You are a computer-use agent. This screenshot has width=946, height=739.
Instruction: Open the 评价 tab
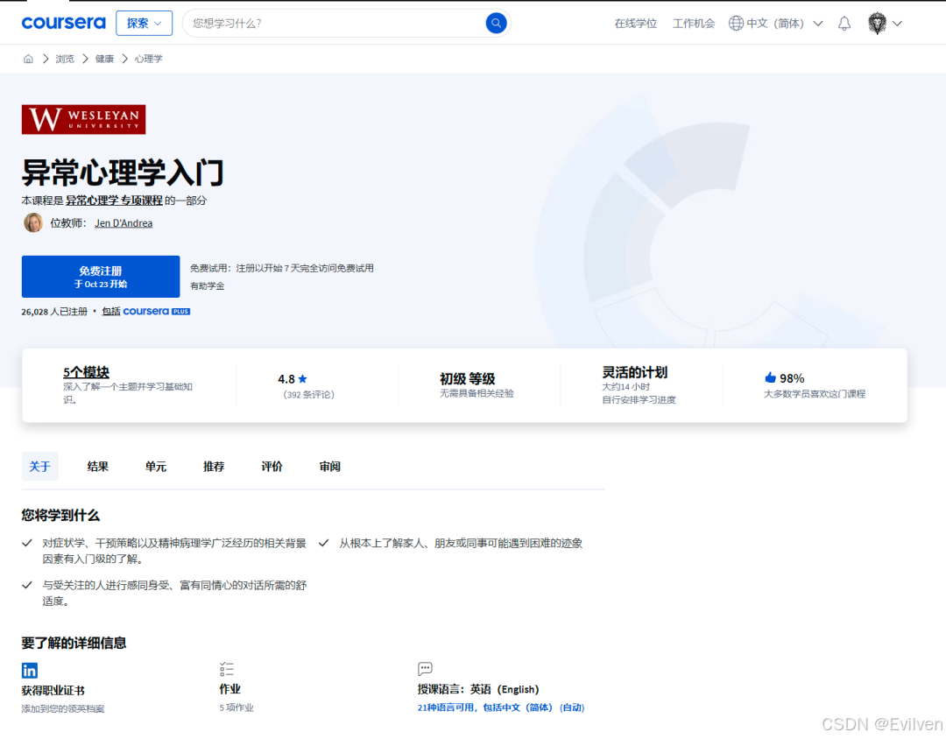tap(272, 467)
